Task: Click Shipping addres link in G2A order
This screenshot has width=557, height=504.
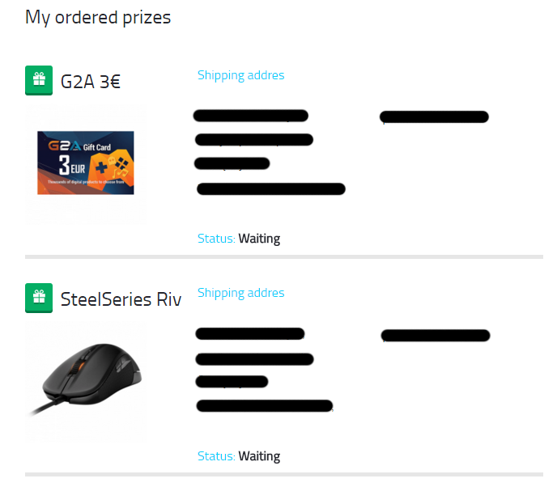Action: 240,75
